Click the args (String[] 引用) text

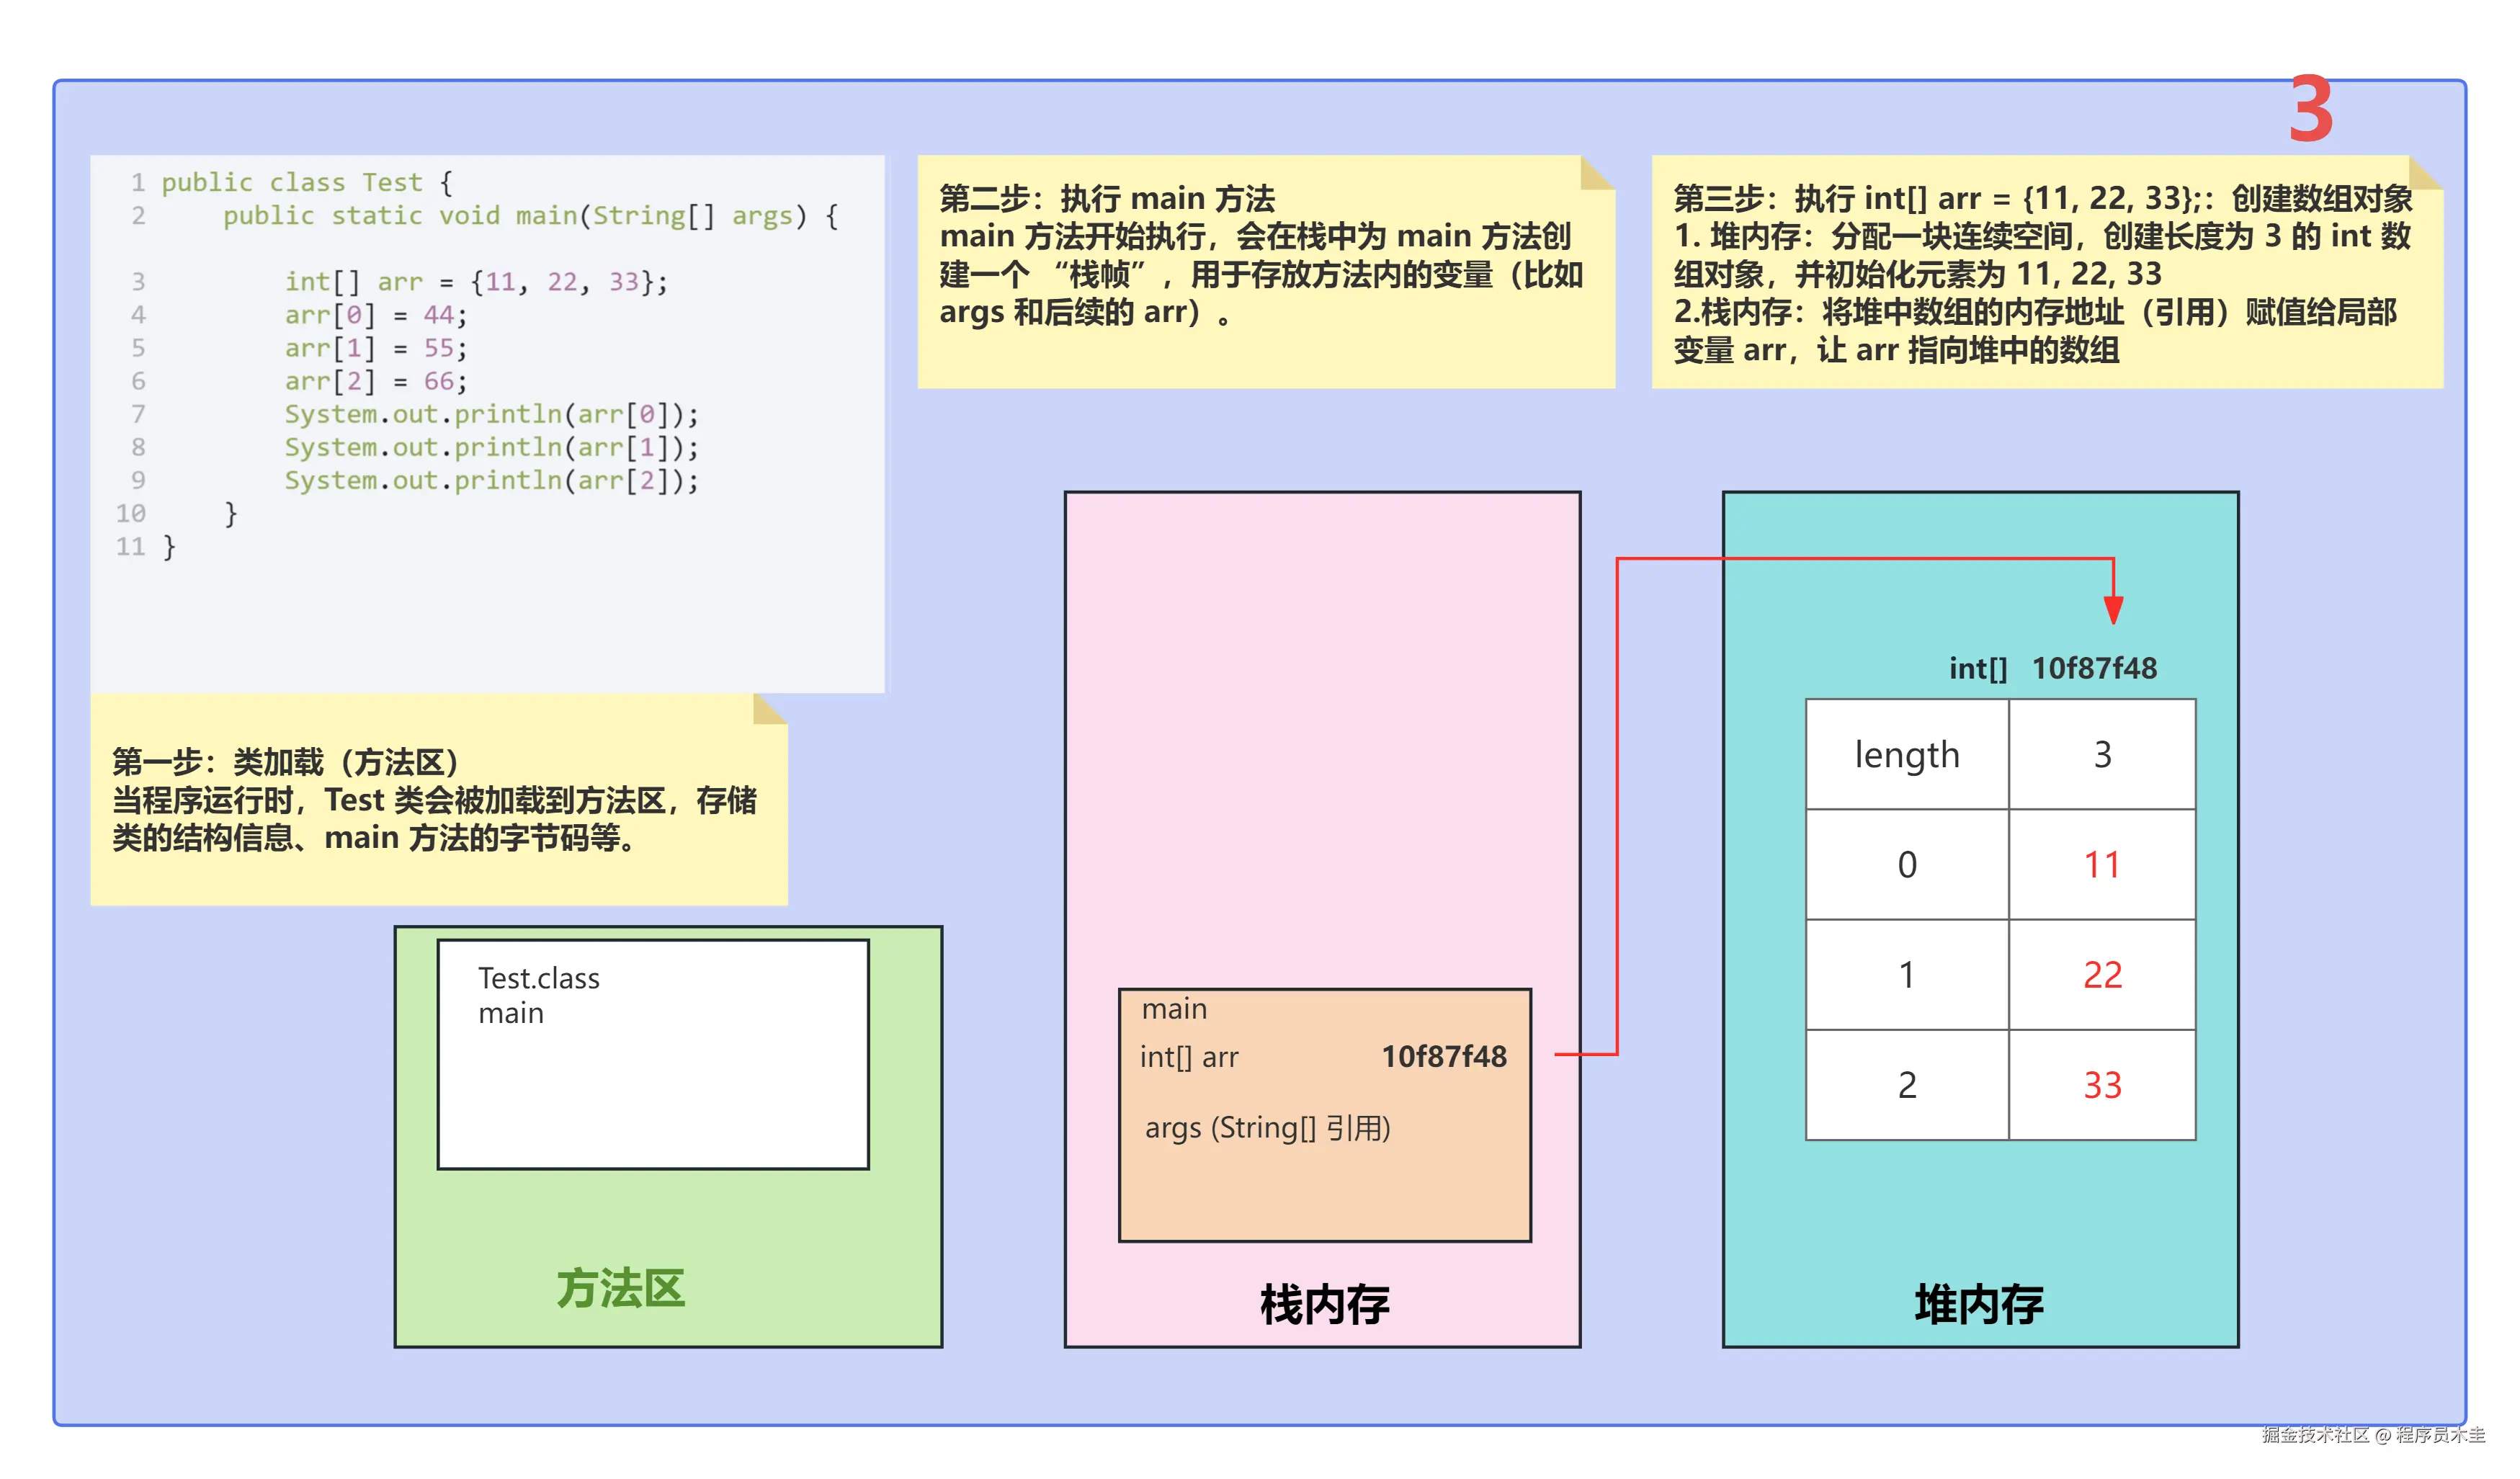coord(1267,1128)
